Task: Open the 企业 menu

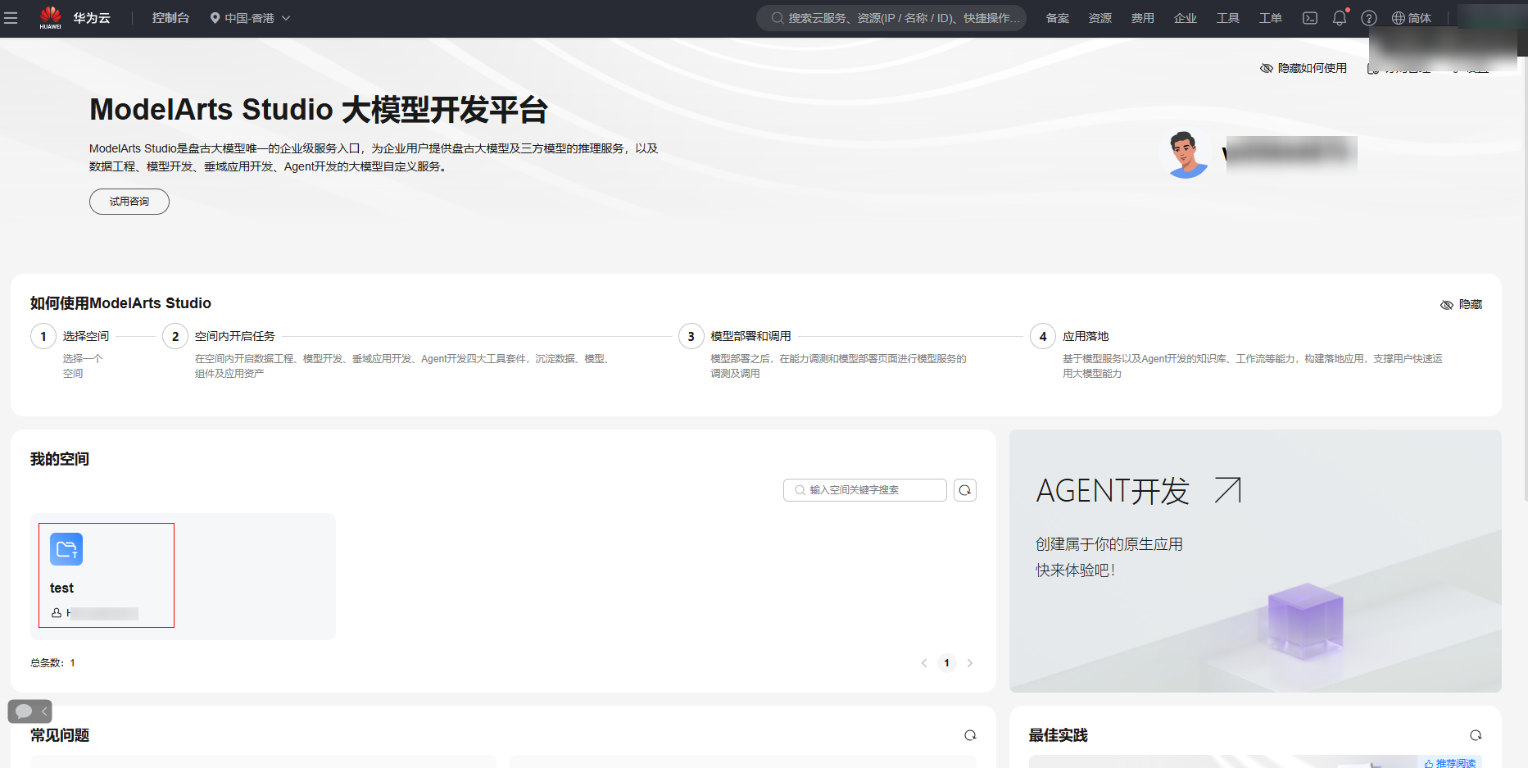Action: coord(1186,18)
